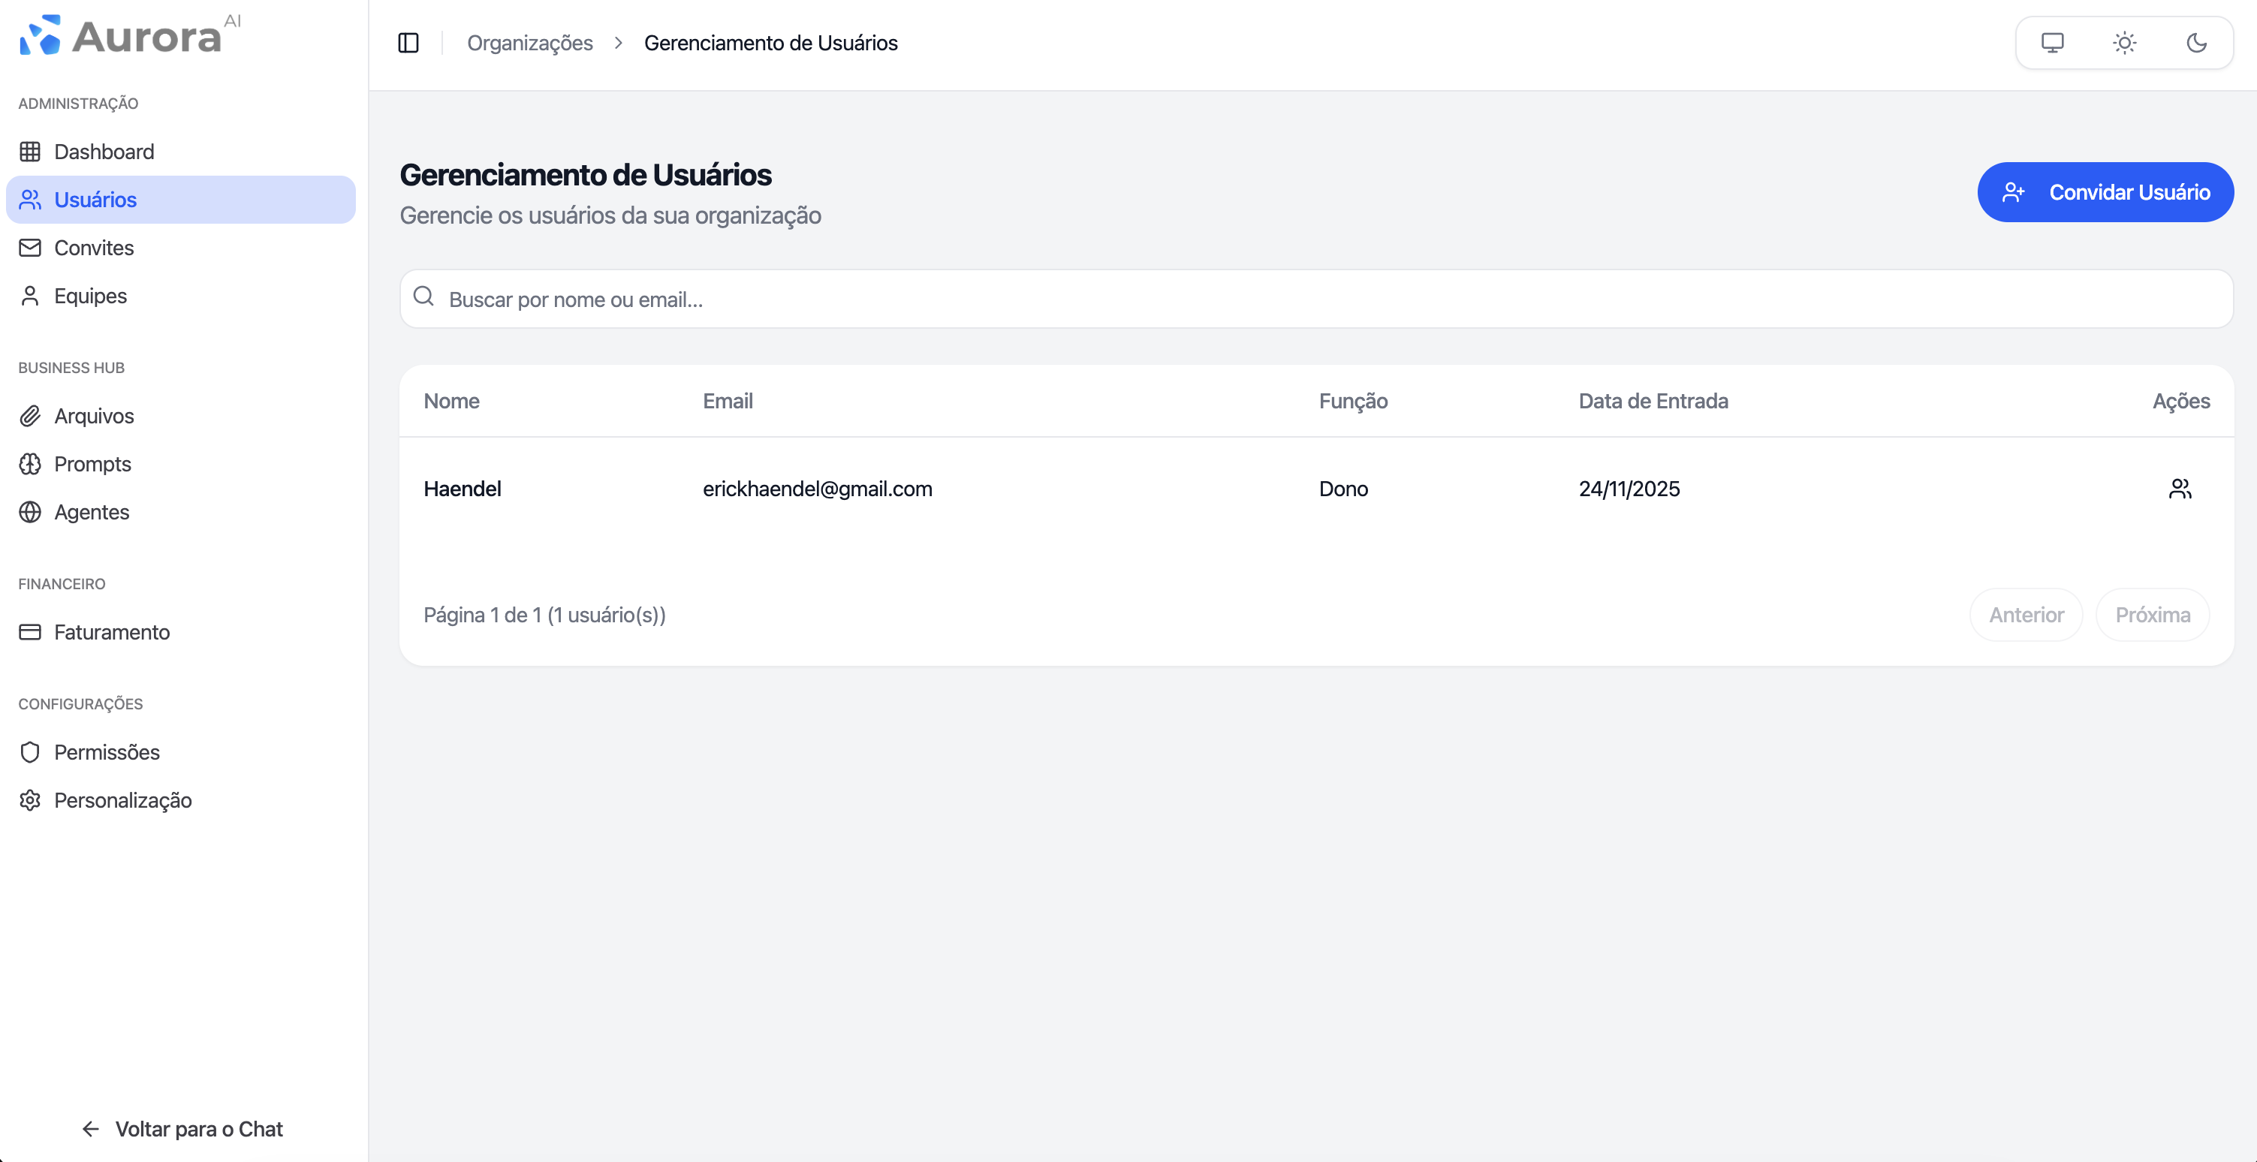The image size is (2257, 1162).
Task: Open Personalização settings
Action: click(x=122, y=799)
